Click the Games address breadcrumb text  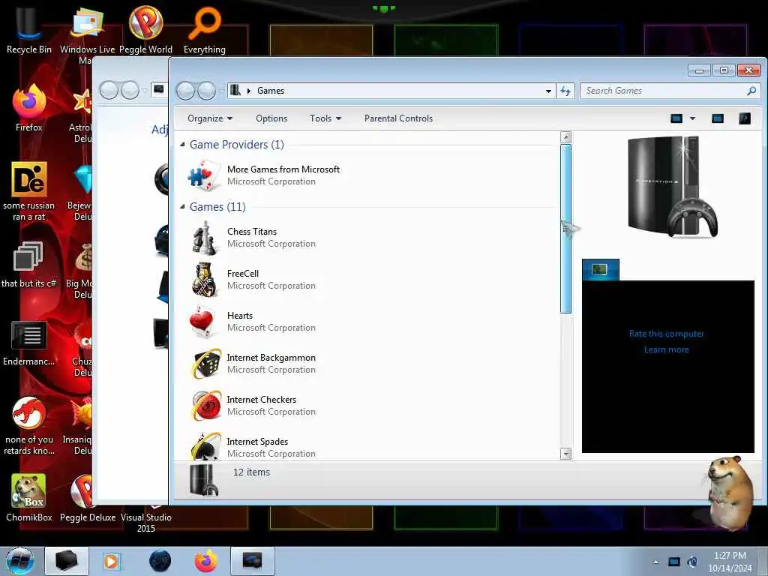(271, 91)
